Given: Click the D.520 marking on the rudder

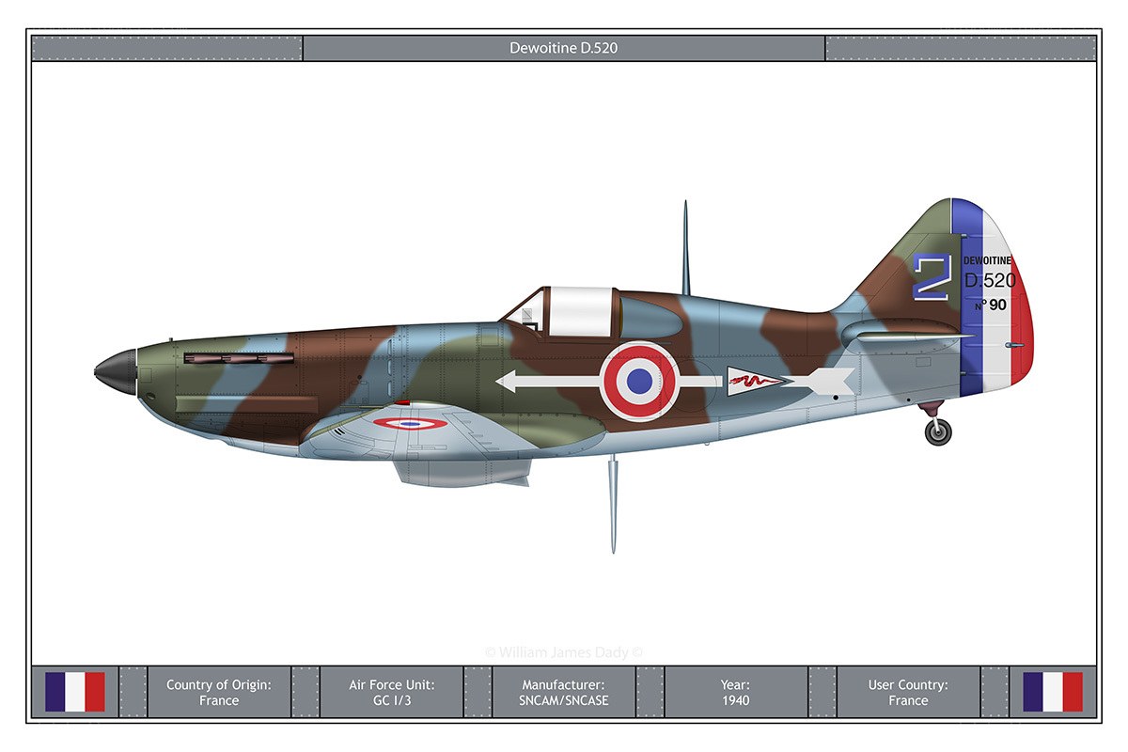Looking at the screenshot, I should (x=990, y=280).
